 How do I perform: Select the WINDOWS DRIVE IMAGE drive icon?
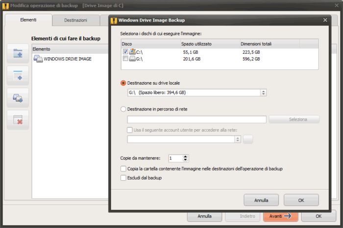pyautogui.click(x=38, y=59)
